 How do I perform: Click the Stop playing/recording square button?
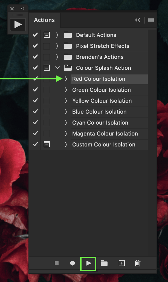57,263
